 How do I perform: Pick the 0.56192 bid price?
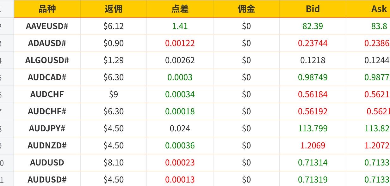click(x=313, y=111)
